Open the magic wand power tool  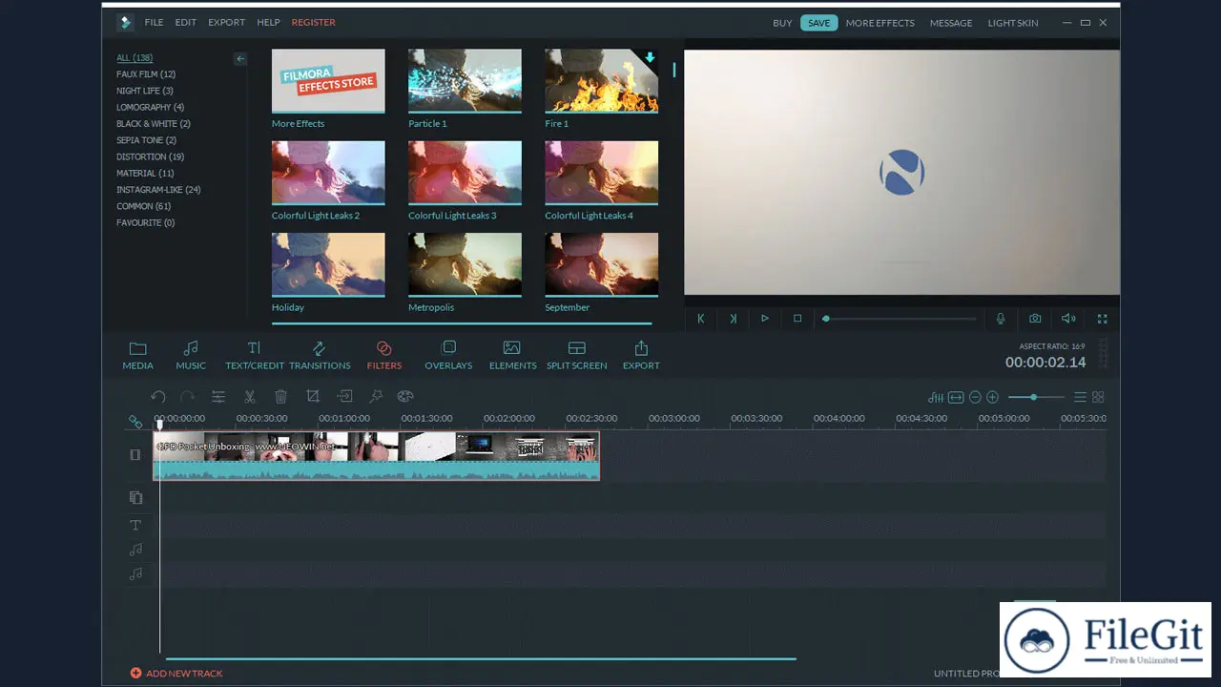click(376, 397)
